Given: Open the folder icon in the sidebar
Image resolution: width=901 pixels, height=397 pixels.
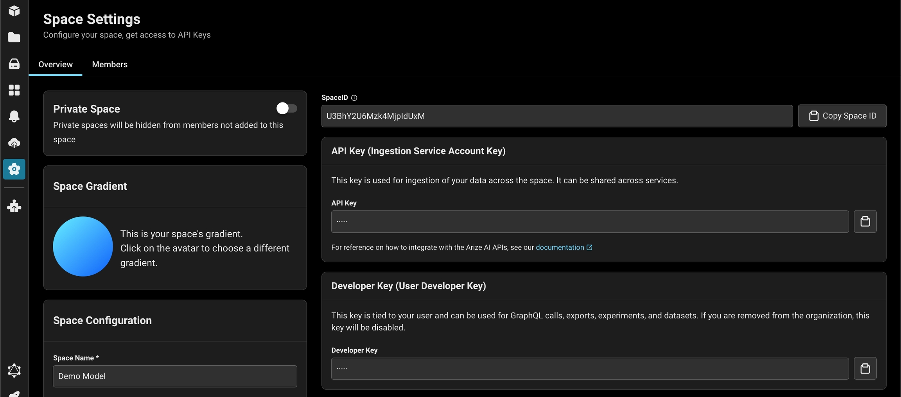Looking at the screenshot, I should point(14,38).
